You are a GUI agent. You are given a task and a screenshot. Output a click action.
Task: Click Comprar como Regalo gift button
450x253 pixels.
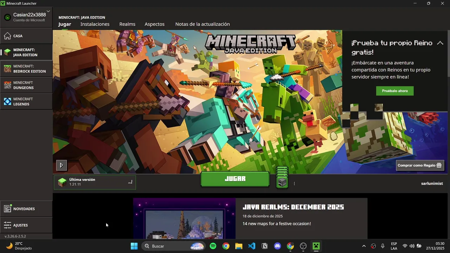[x=420, y=165]
